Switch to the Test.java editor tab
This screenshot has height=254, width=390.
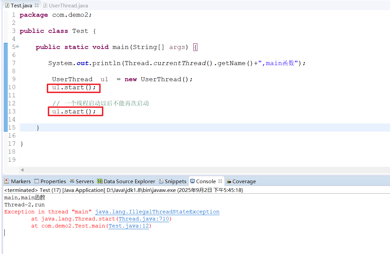click(22, 5)
